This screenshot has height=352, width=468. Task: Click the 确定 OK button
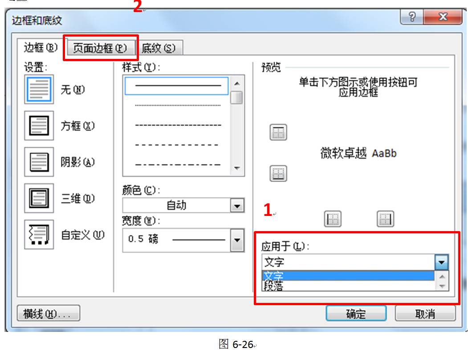[356, 314]
